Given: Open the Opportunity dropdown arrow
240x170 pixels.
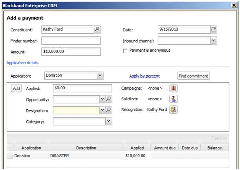Looking at the screenshot, I should pyautogui.click(x=103, y=99).
